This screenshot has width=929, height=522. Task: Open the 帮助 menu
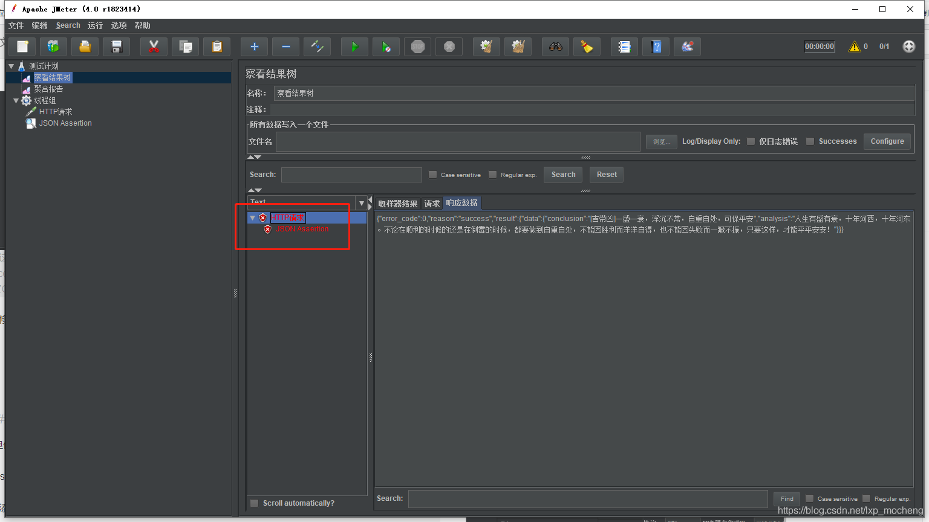(x=143, y=25)
